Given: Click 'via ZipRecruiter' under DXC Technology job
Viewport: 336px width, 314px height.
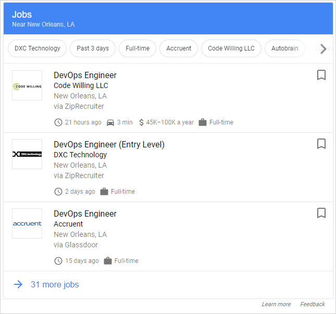Looking at the screenshot, I should click(x=79, y=175).
